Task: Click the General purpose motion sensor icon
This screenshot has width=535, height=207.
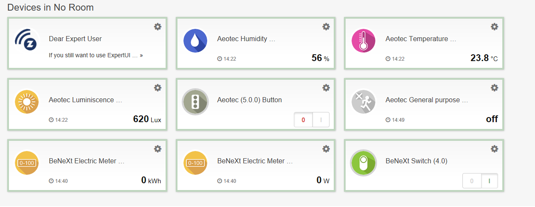Action: coord(364,102)
